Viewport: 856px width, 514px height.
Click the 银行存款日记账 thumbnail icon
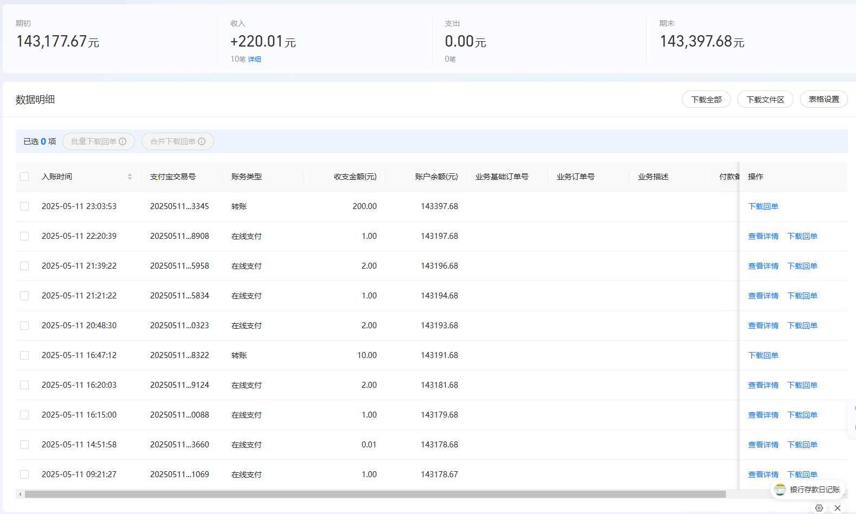click(780, 490)
